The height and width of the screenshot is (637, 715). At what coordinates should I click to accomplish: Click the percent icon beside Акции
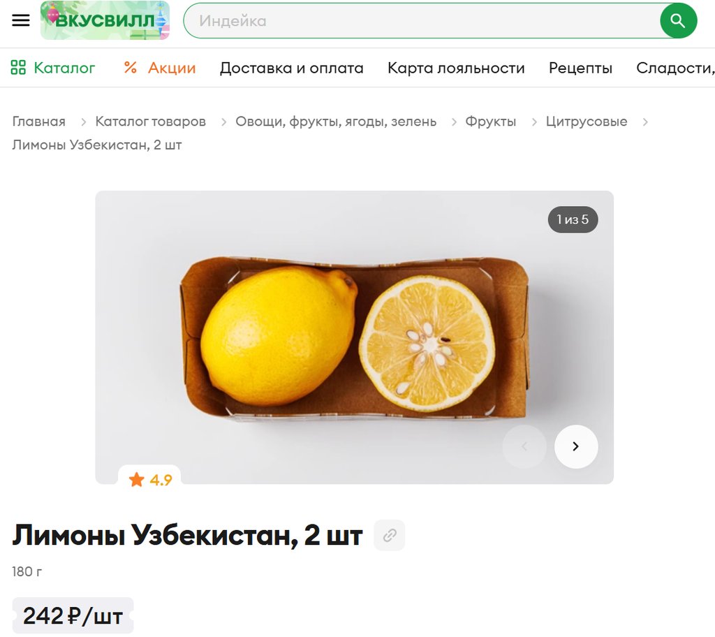[x=131, y=68]
